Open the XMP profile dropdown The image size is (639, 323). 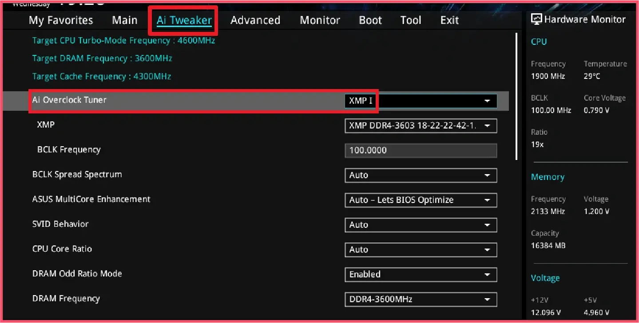[x=420, y=126]
